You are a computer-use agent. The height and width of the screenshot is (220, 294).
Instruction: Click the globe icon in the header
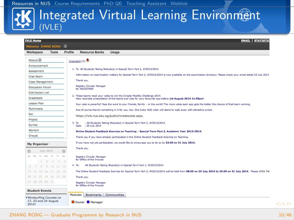pyautogui.click(x=244, y=15)
